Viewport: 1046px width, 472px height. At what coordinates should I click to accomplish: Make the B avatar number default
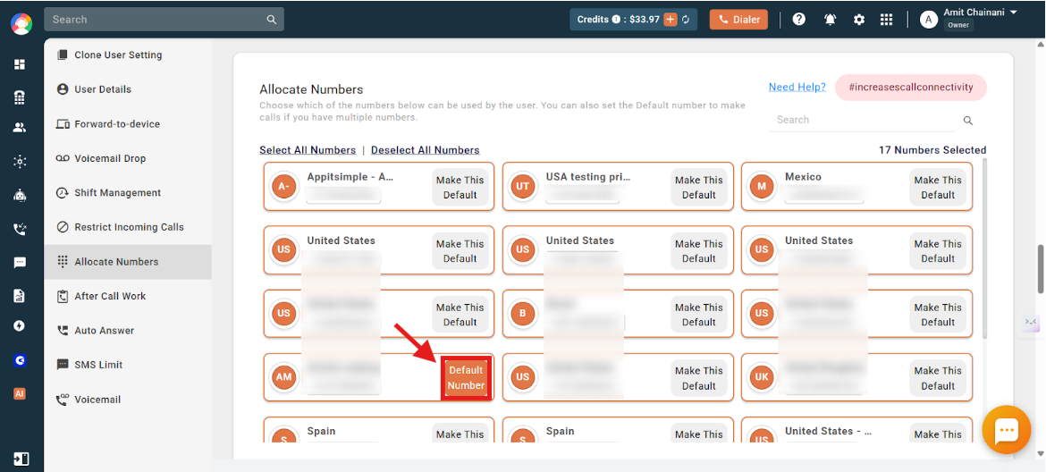(698, 315)
